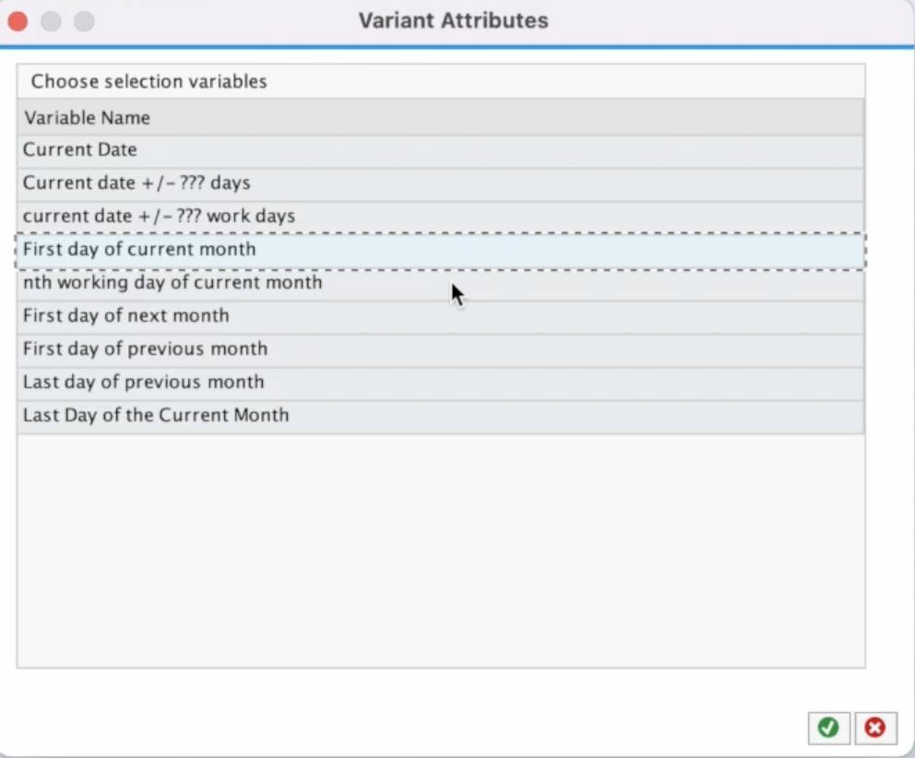The image size is (915, 758).
Task: Choose Last Day of the Current Month
Action: pos(156,416)
